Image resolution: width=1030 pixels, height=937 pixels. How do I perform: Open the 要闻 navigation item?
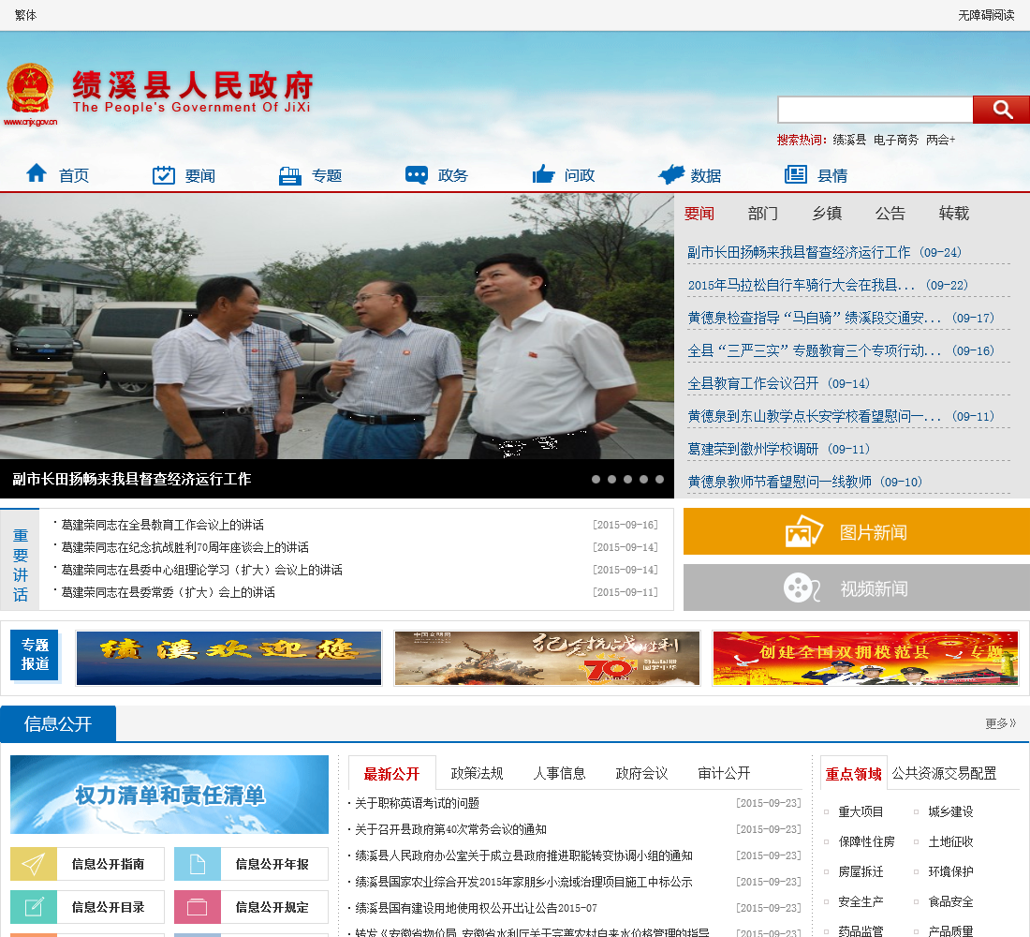pos(199,175)
